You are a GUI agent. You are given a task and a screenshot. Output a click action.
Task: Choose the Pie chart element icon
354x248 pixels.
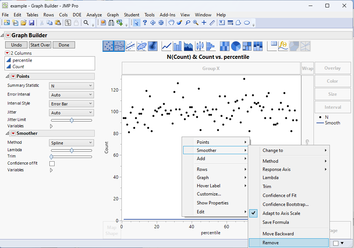[235, 46]
